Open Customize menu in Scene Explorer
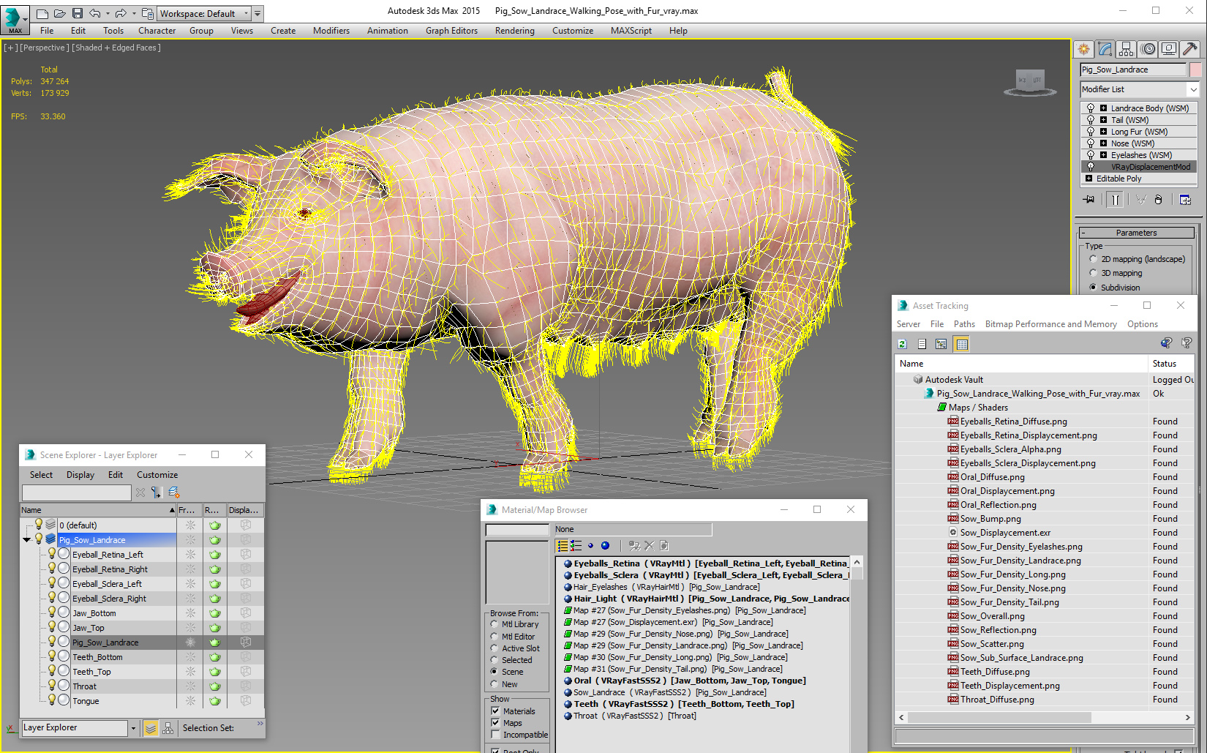1207x753 pixels. [x=157, y=475]
